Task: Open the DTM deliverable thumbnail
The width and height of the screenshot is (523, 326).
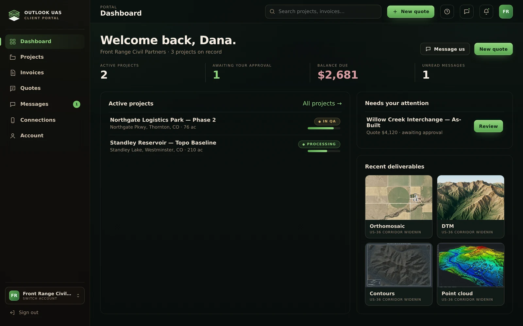Action: (x=470, y=198)
